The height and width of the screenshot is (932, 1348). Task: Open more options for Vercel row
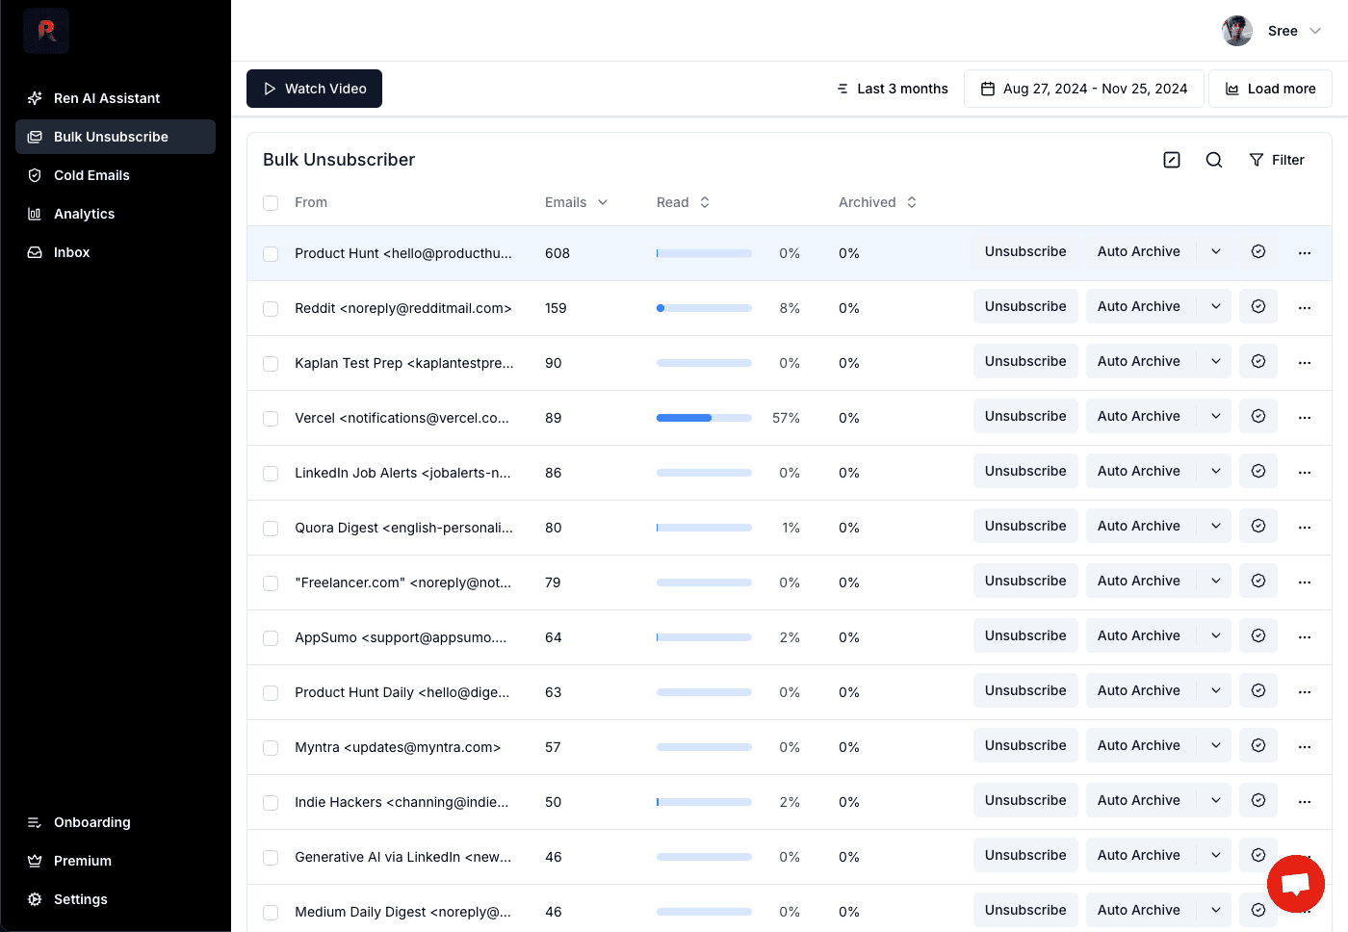tap(1305, 417)
